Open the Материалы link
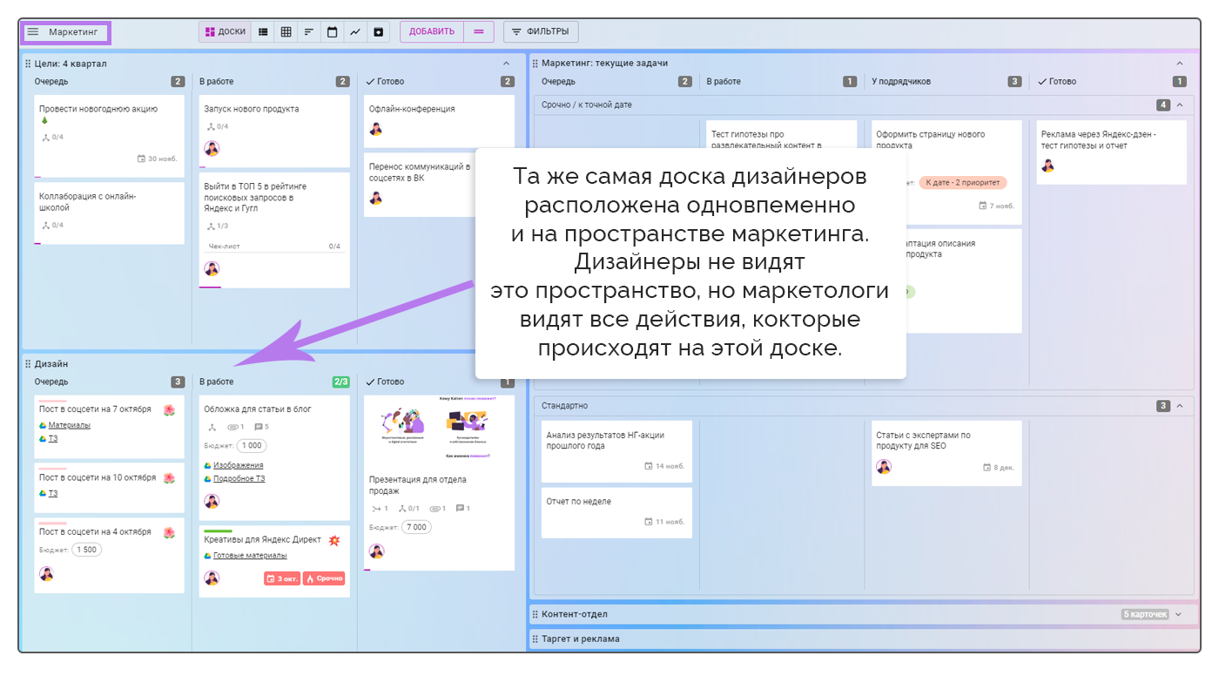1219x676 pixels. (x=69, y=425)
